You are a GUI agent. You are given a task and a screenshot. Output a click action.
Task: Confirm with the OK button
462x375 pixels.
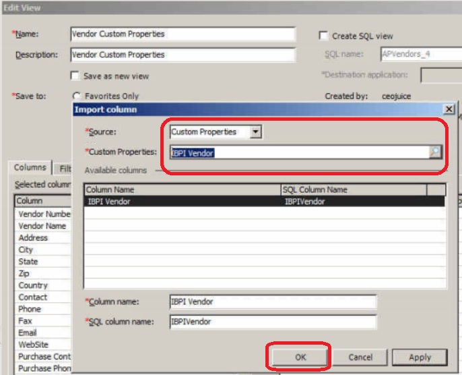300,357
